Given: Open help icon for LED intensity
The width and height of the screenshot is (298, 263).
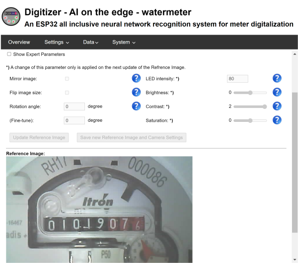Looking at the screenshot, I should 277,78.
